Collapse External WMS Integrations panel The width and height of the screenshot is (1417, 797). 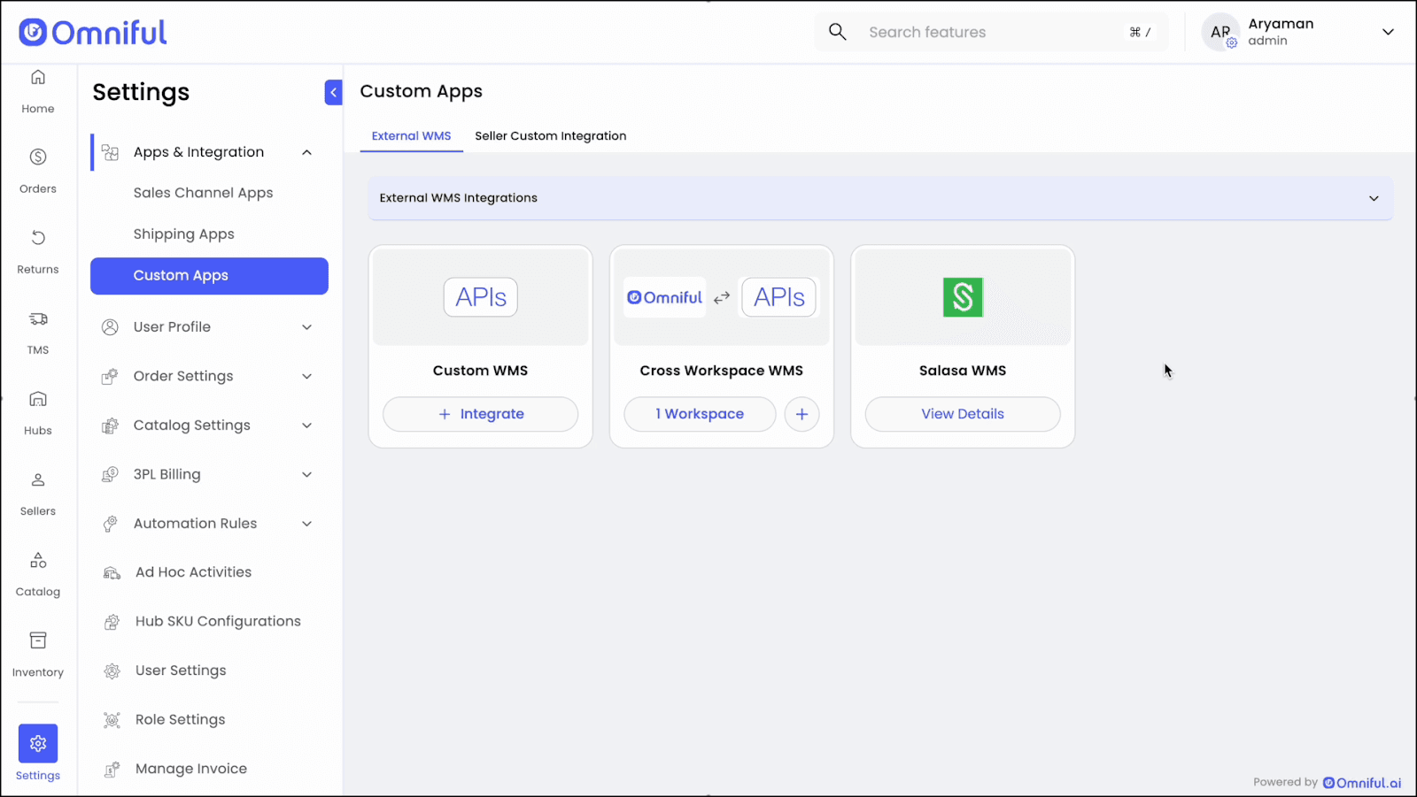[x=1374, y=198]
